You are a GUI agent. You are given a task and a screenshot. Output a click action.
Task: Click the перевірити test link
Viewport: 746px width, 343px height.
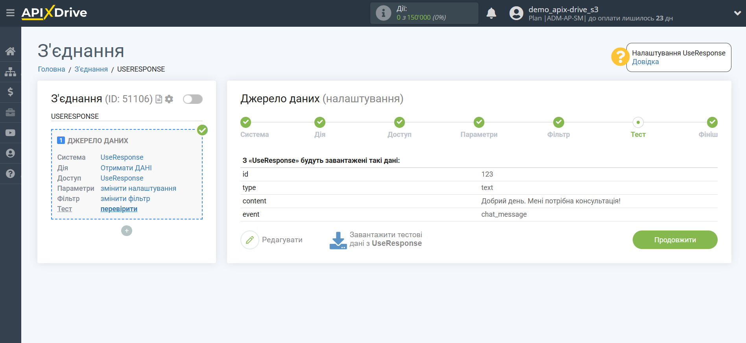pos(119,209)
